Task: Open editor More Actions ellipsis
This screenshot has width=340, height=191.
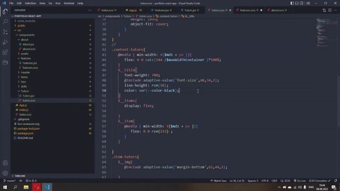Action: click(x=335, y=10)
